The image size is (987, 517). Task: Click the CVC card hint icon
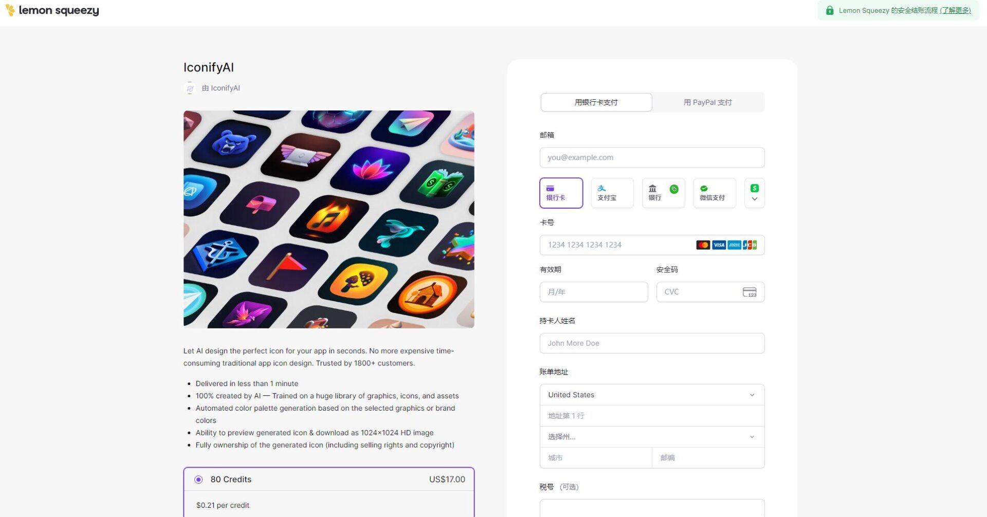pos(750,292)
